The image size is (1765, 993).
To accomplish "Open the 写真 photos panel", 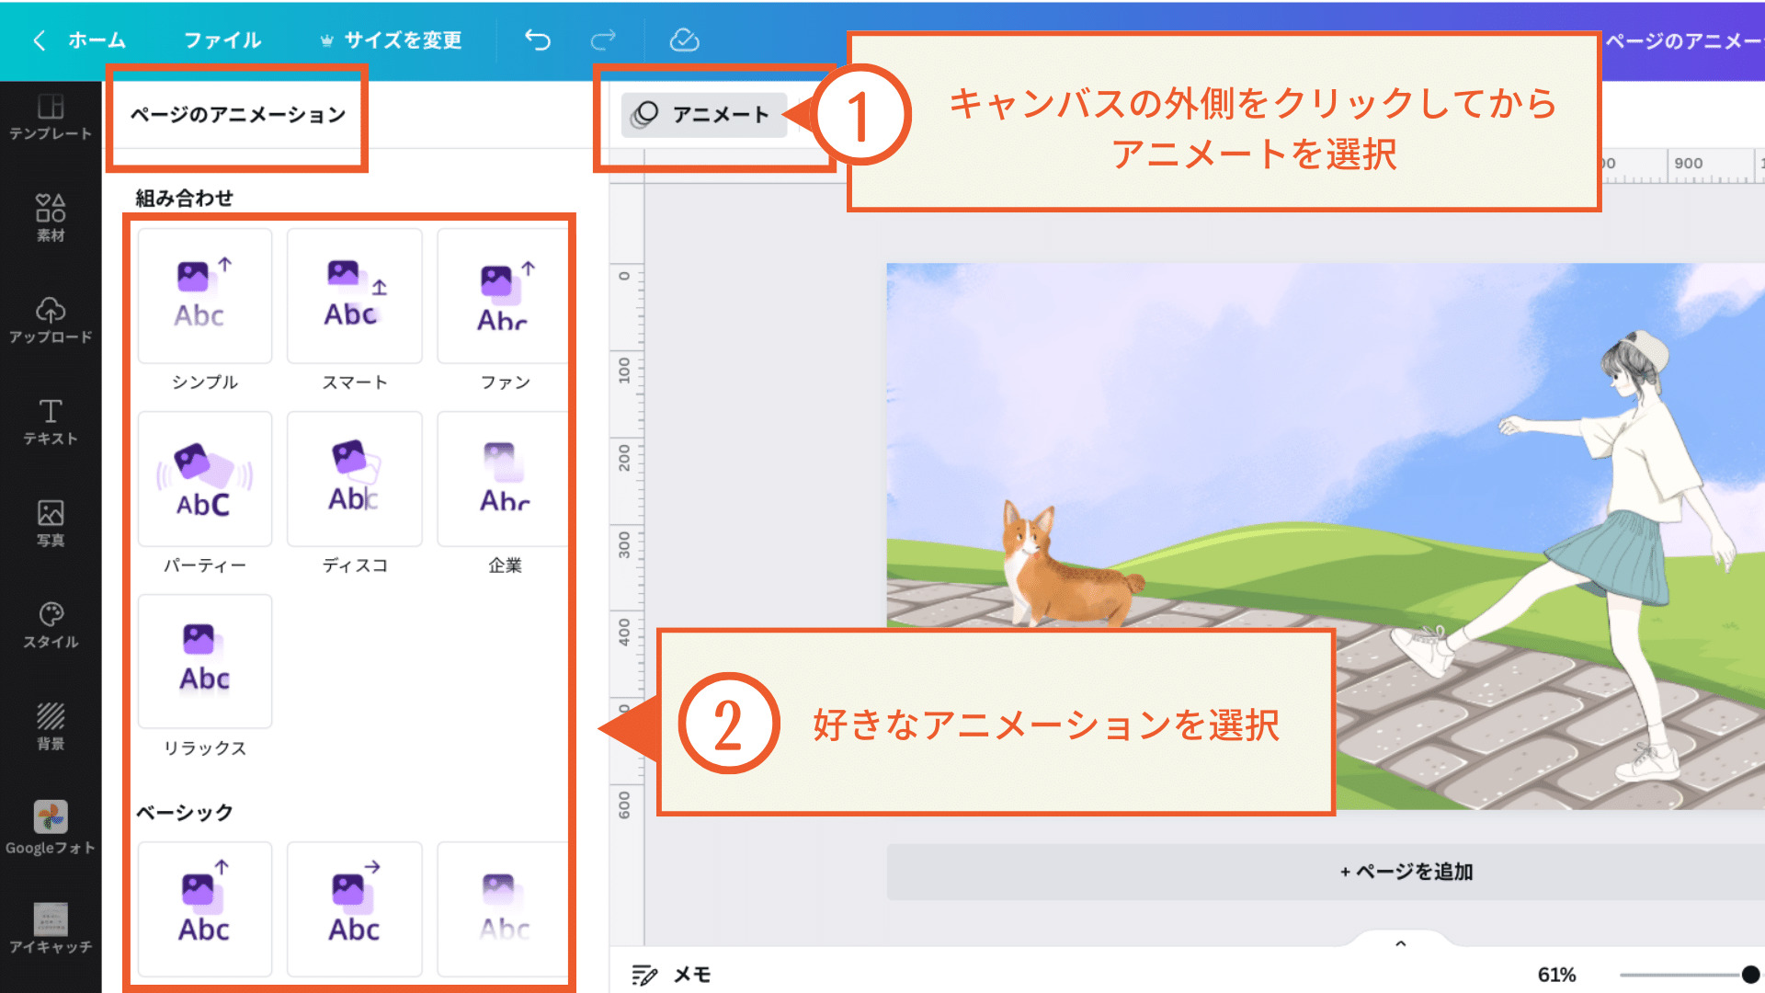I will point(51,523).
